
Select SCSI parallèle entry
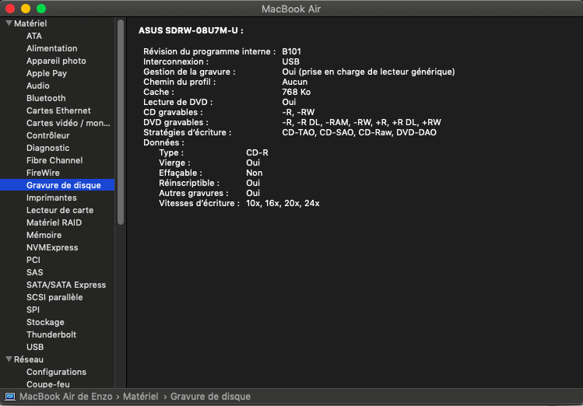tap(54, 297)
